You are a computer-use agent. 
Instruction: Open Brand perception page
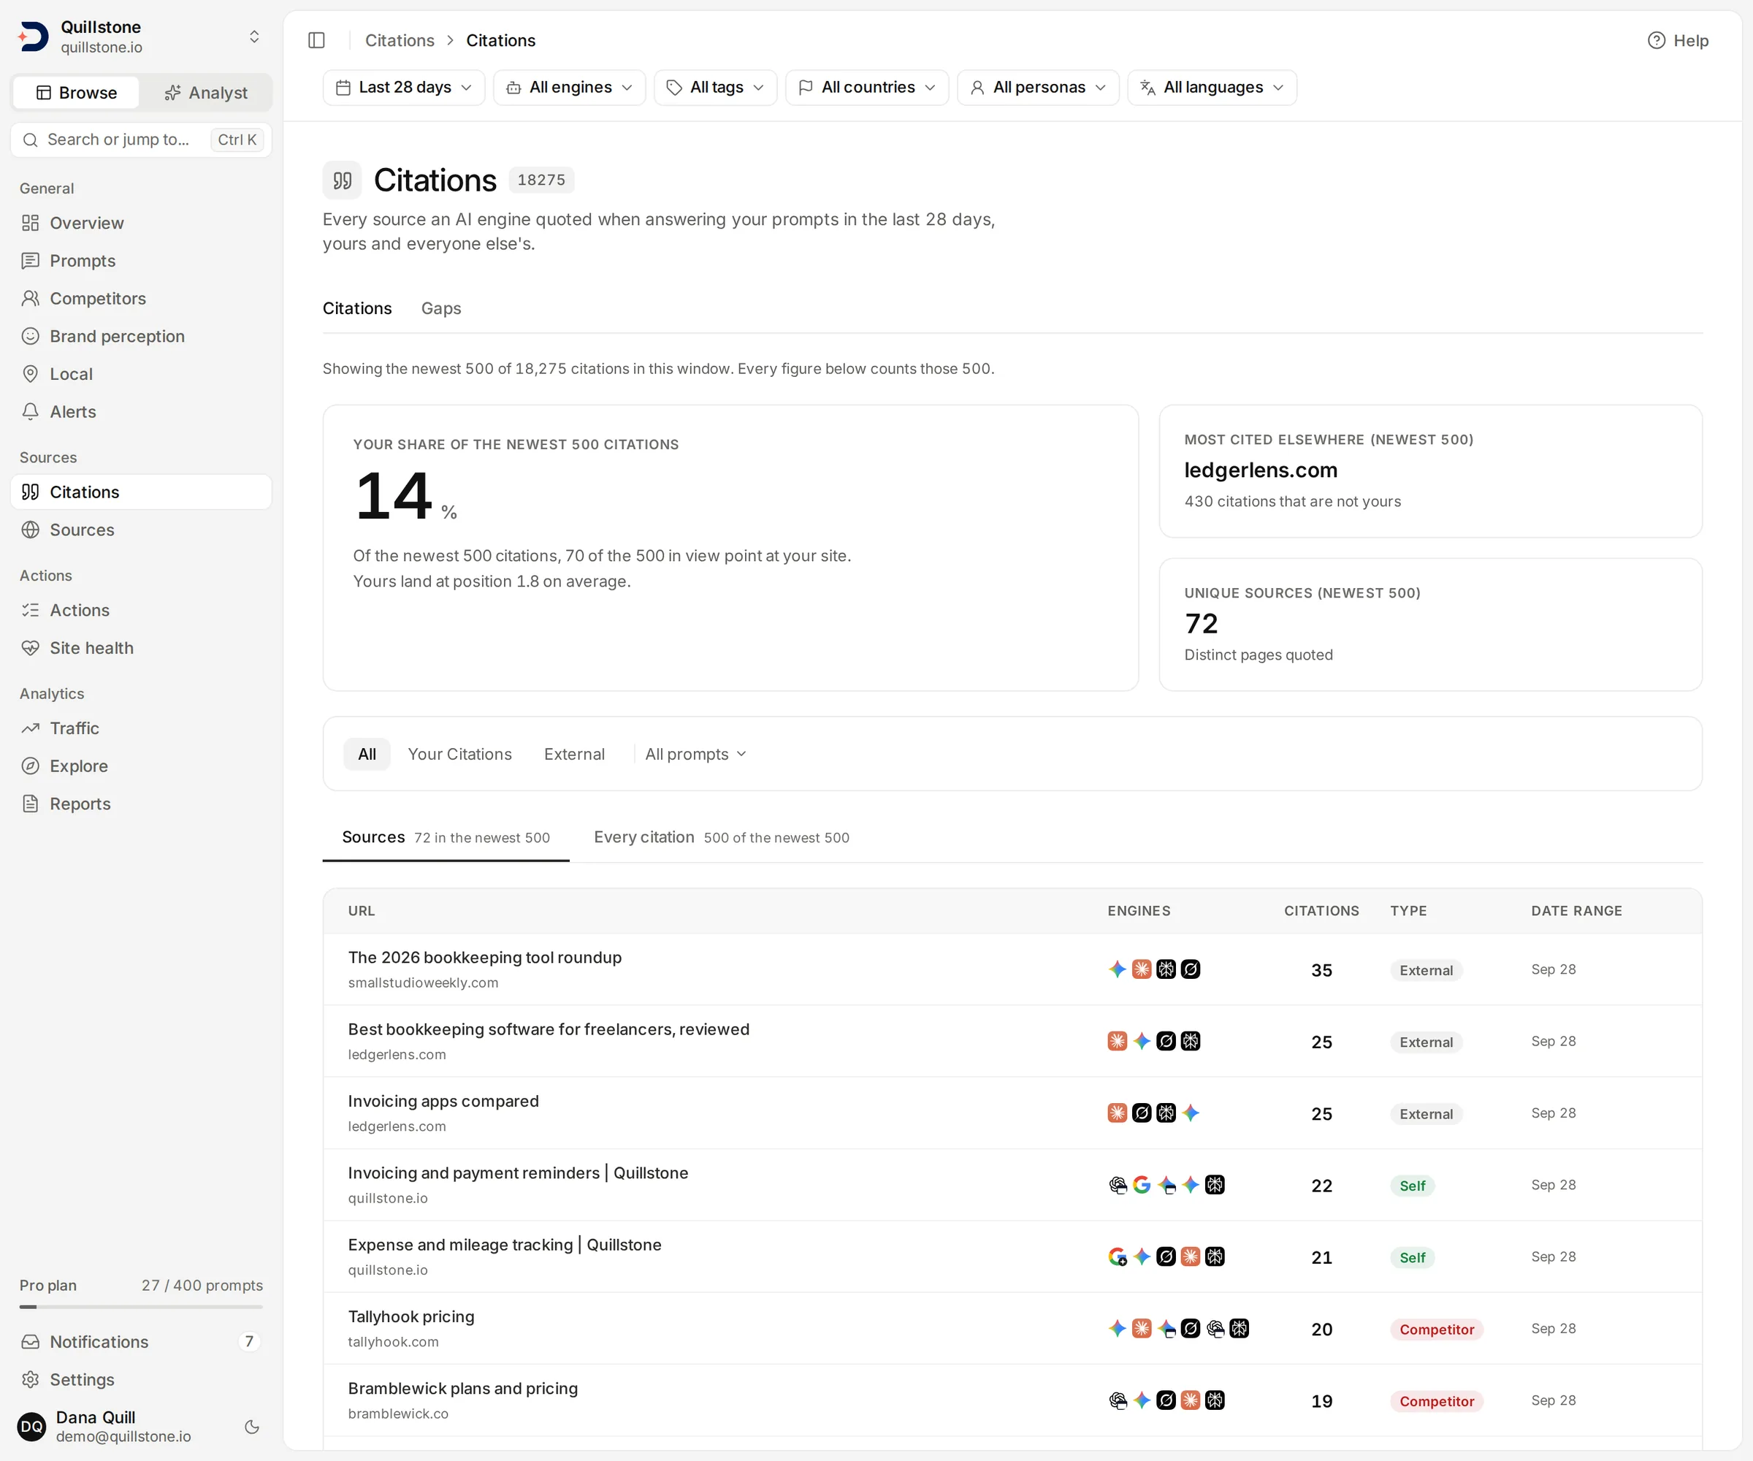[x=141, y=335]
